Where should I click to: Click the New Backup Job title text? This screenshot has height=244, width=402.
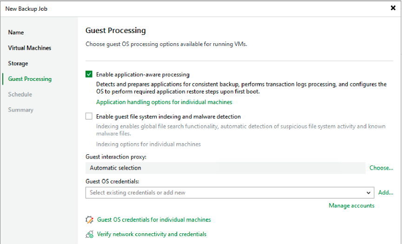pyautogui.click(x=26, y=9)
